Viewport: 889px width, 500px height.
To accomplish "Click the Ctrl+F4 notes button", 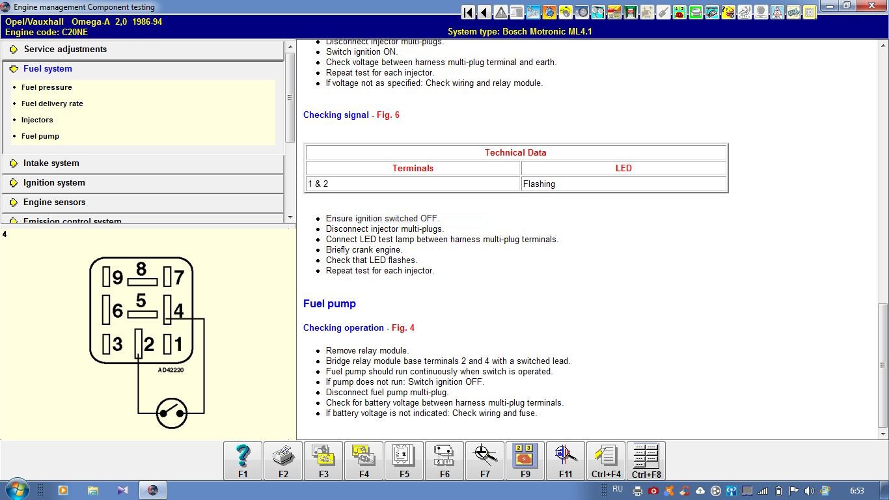I will click(606, 461).
